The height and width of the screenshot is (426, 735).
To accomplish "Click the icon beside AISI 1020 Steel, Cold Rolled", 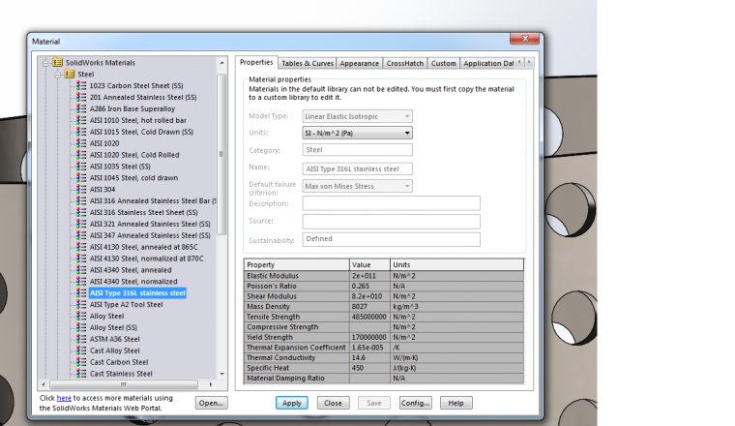I will point(81,154).
